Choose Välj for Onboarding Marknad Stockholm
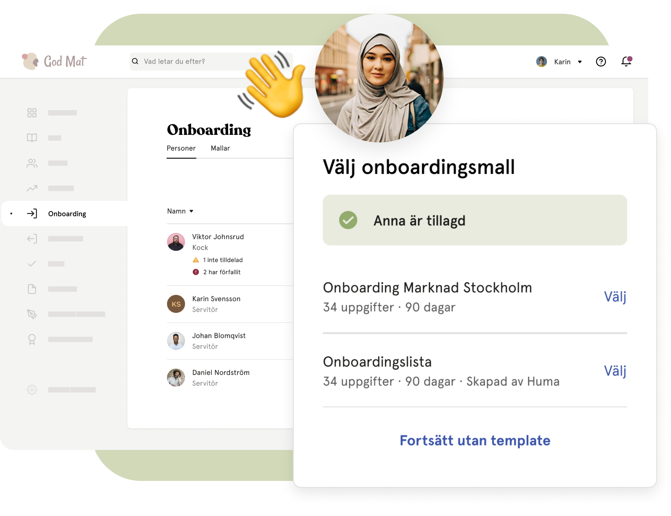Image resolution: width=671 pixels, height=516 pixels. click(x=615, y=297)
